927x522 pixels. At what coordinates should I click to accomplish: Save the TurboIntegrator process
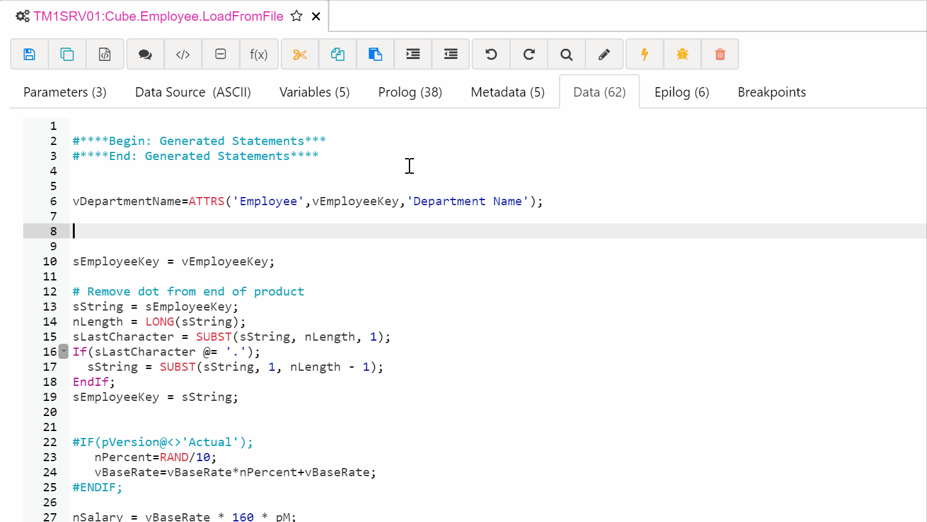point(29,54)
